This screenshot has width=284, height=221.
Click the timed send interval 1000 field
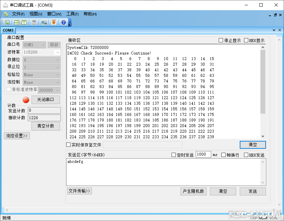203,154
